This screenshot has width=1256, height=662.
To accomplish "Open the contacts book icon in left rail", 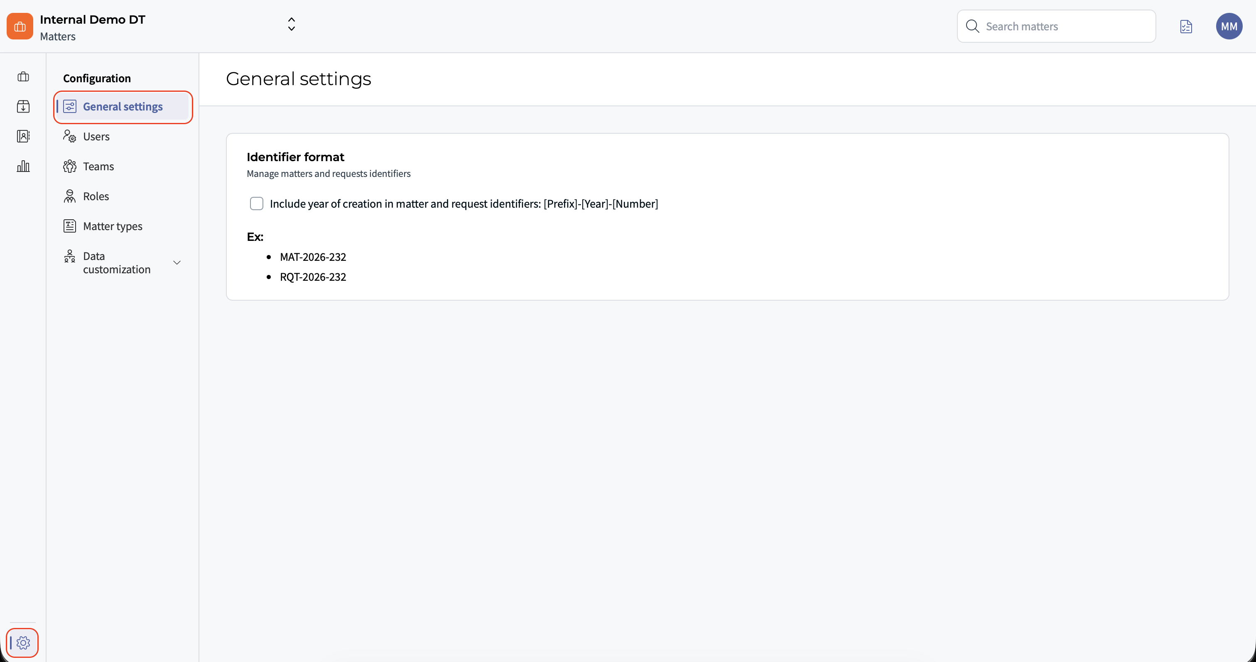I will pyautogui.click(x=23, y=136).
